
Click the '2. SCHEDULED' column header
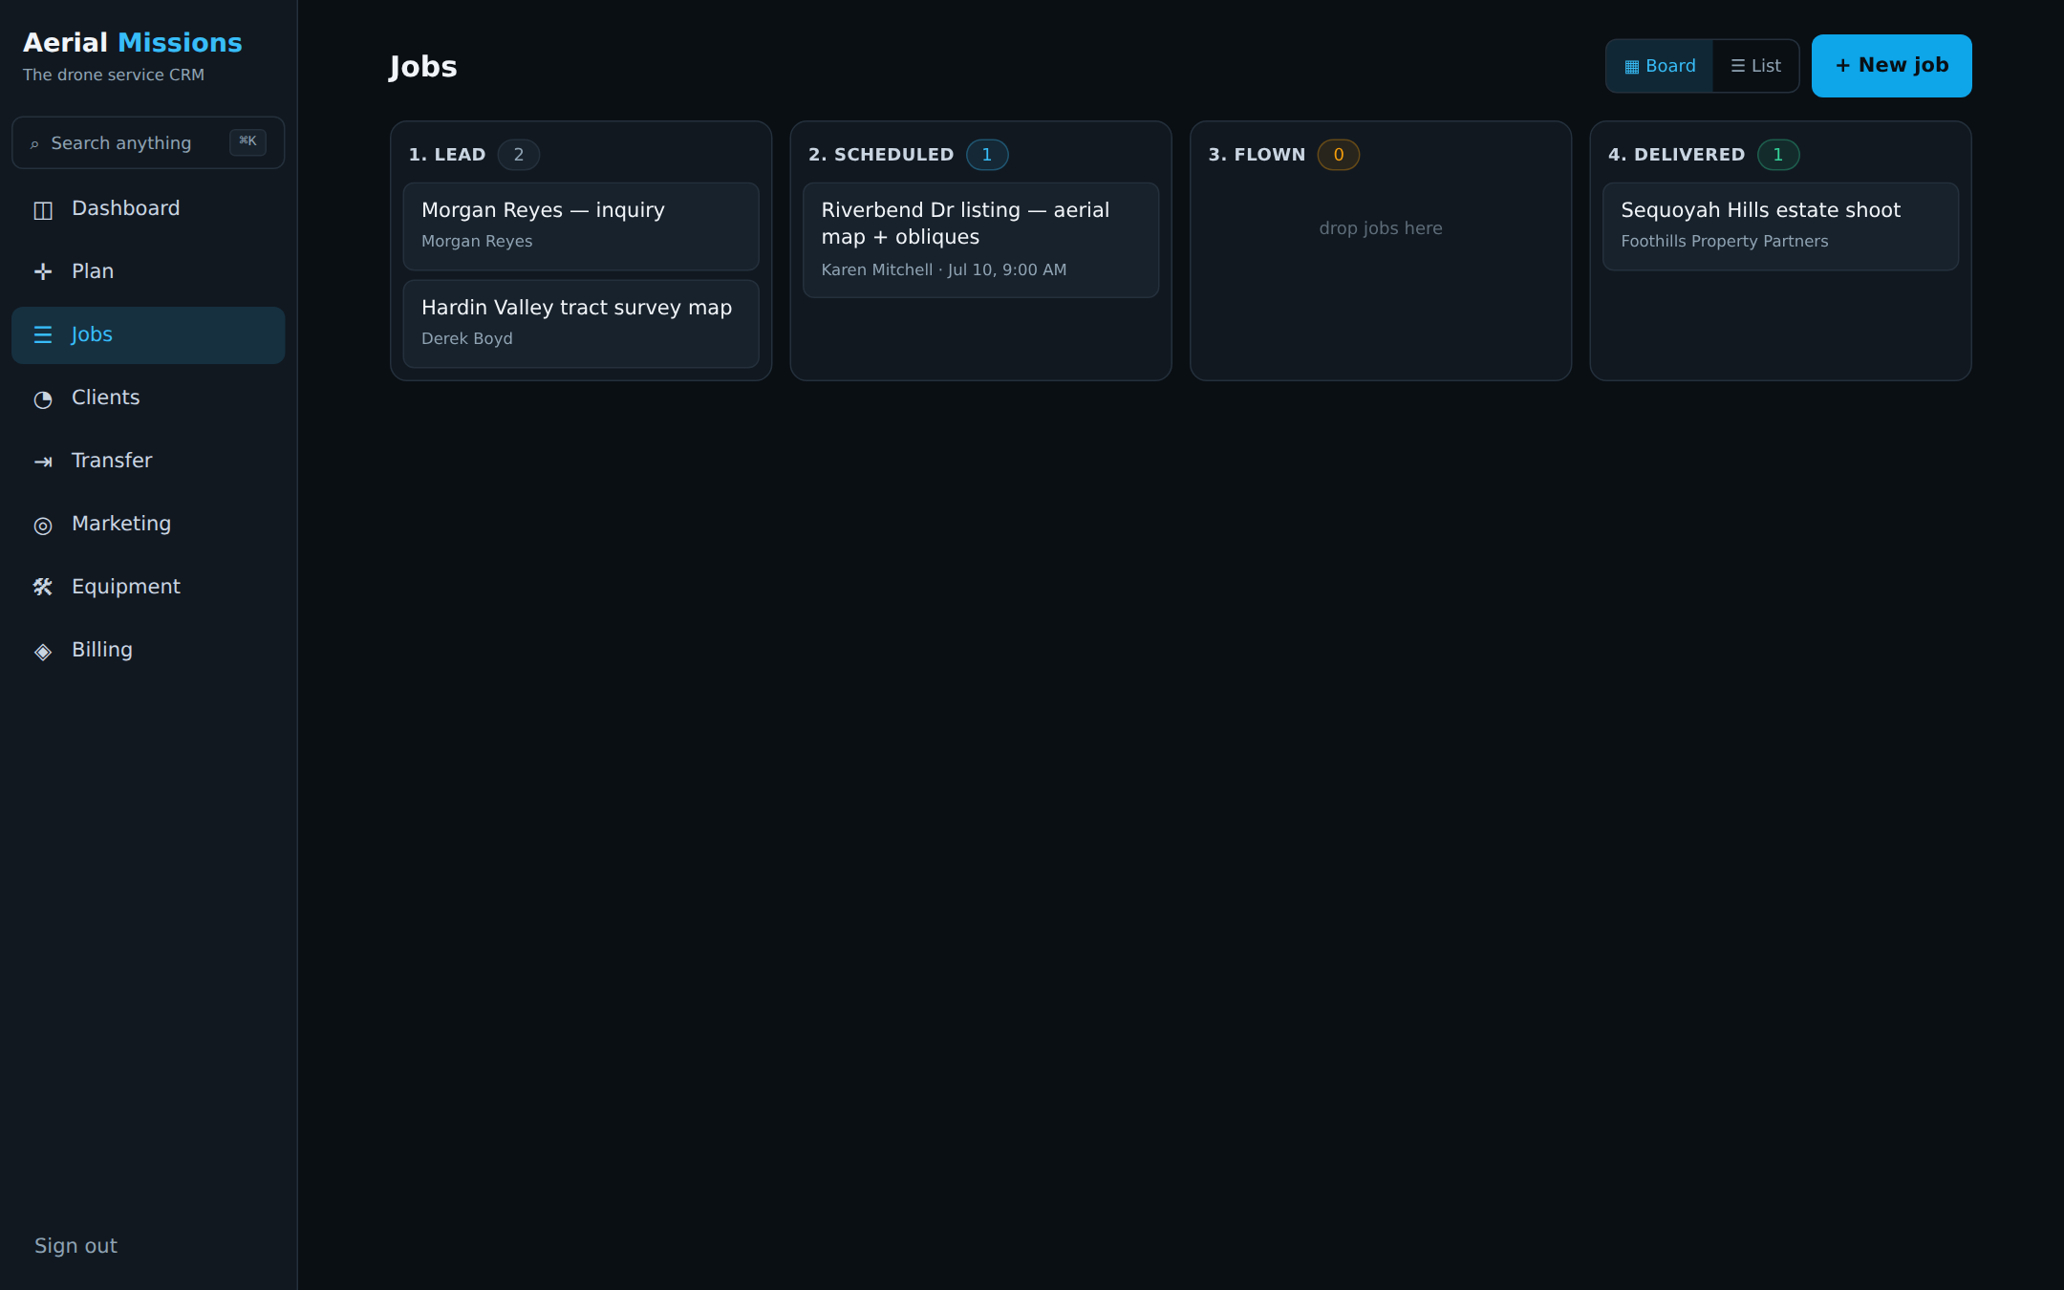[x=881, y=155]
